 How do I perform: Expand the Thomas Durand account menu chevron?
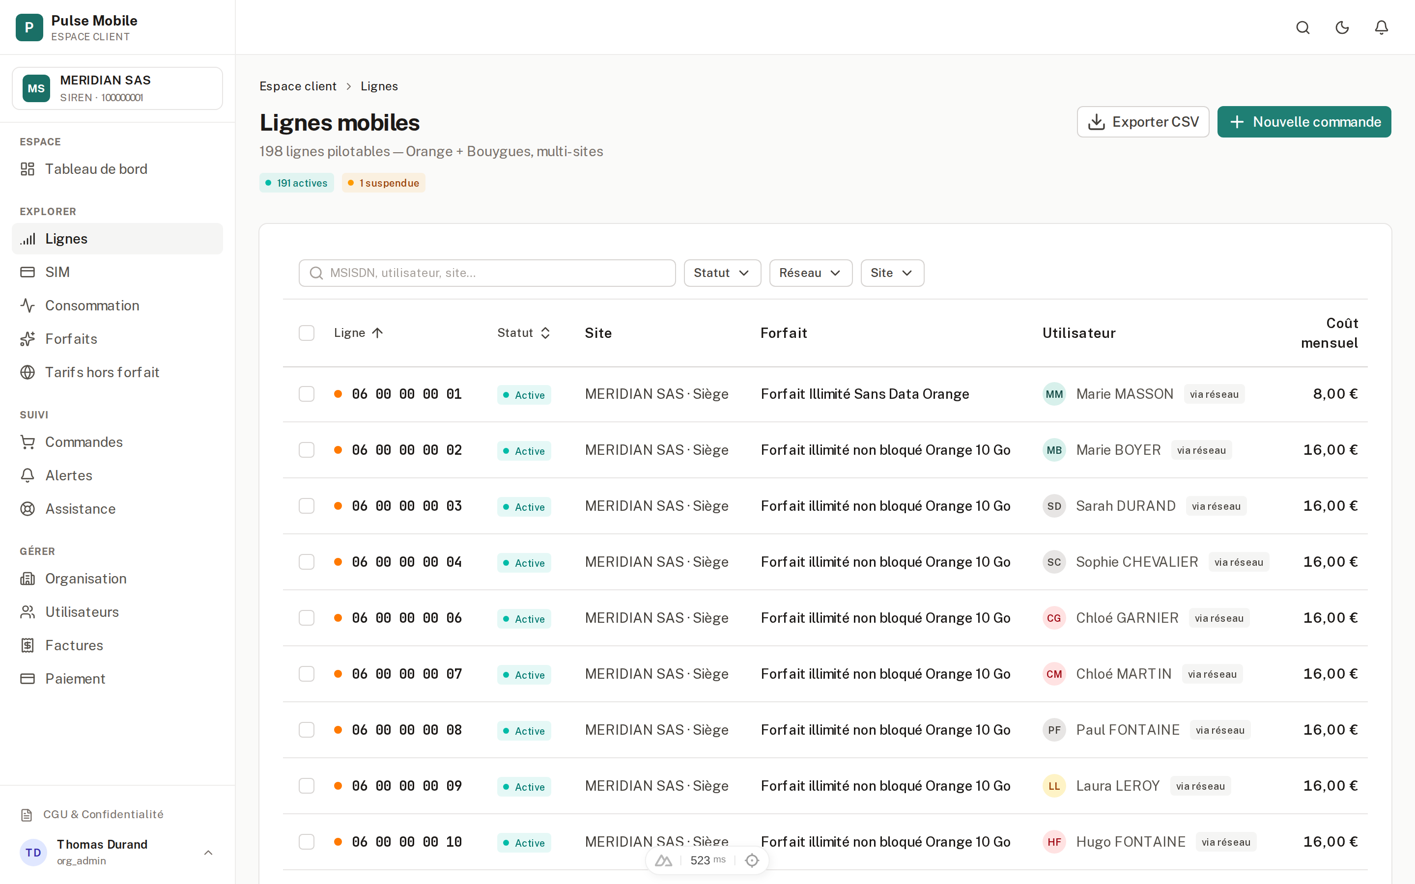[x=208, y=853]
